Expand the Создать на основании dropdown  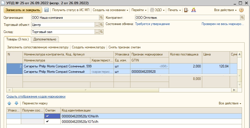point(110,10)
